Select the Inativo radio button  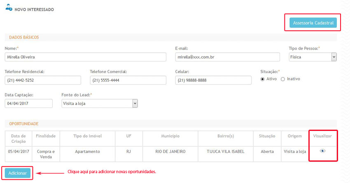click(x=282, y=79)
